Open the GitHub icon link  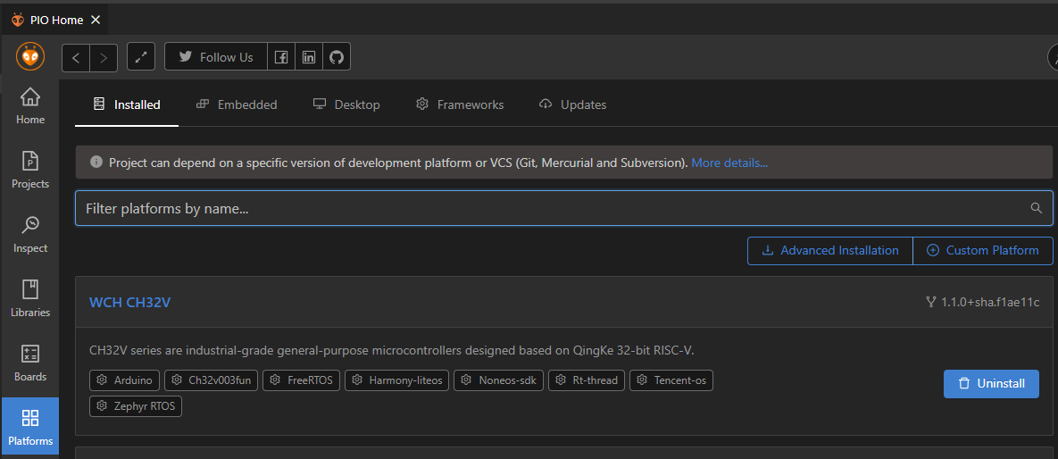pyautogui.click(x=336, y=57)
